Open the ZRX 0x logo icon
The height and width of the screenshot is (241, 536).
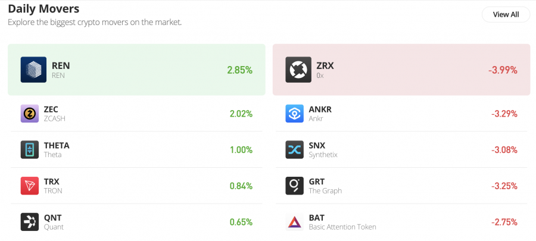(x=298, y=70)
